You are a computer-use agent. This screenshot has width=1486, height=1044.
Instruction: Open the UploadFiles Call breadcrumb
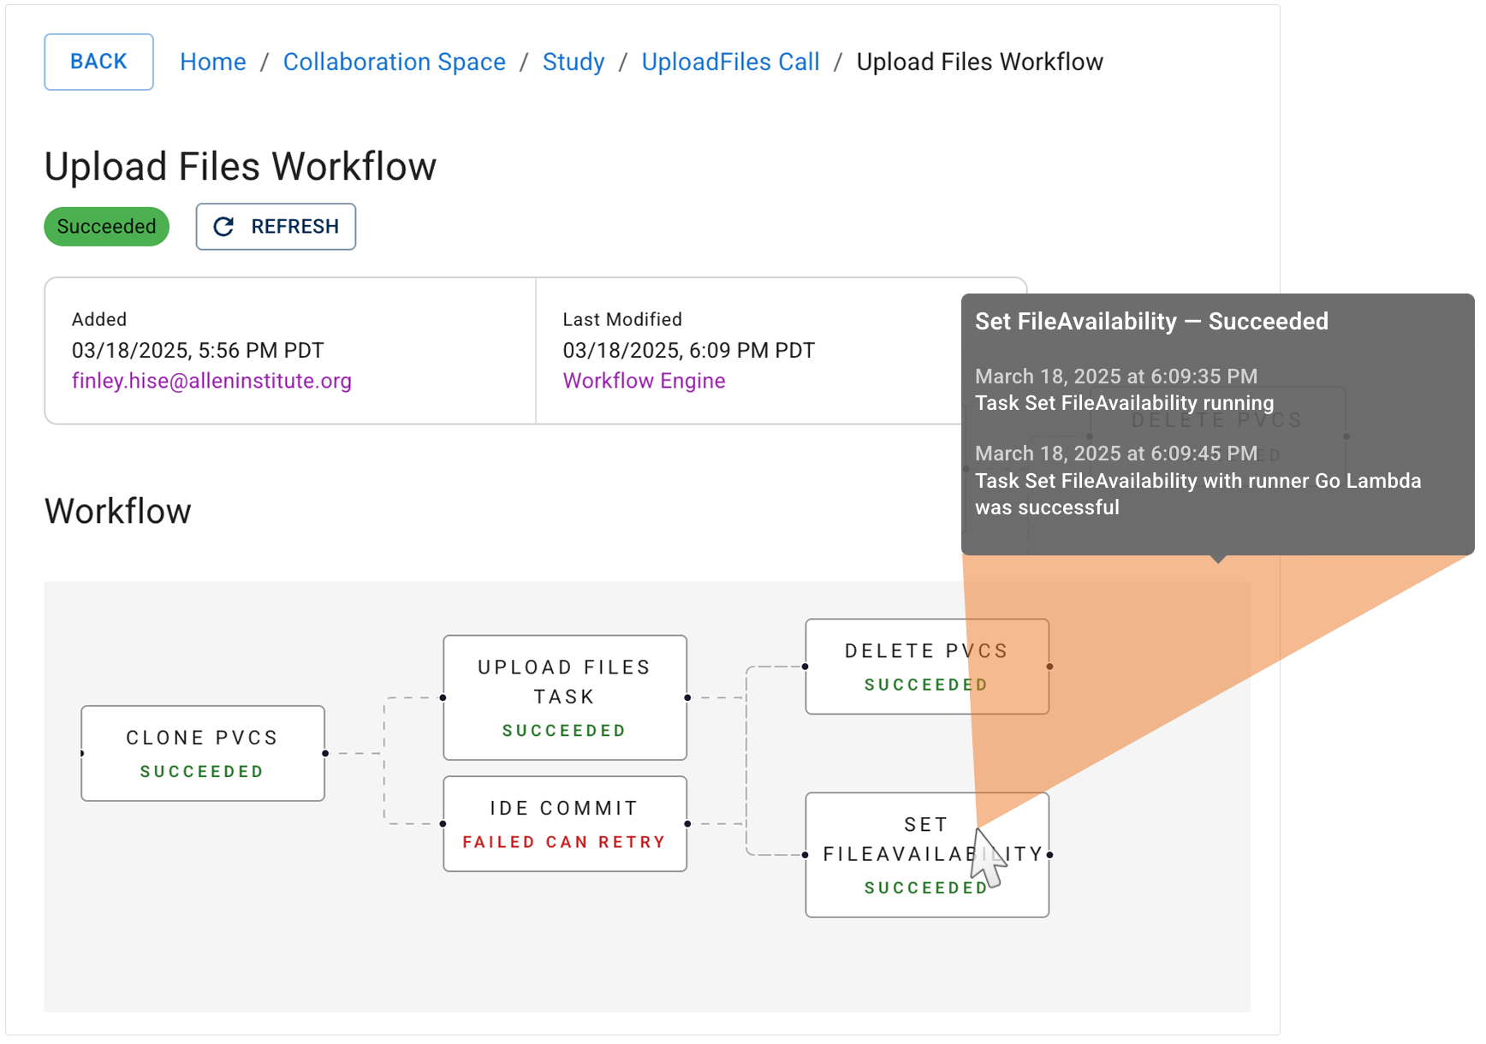pos(730,62)
